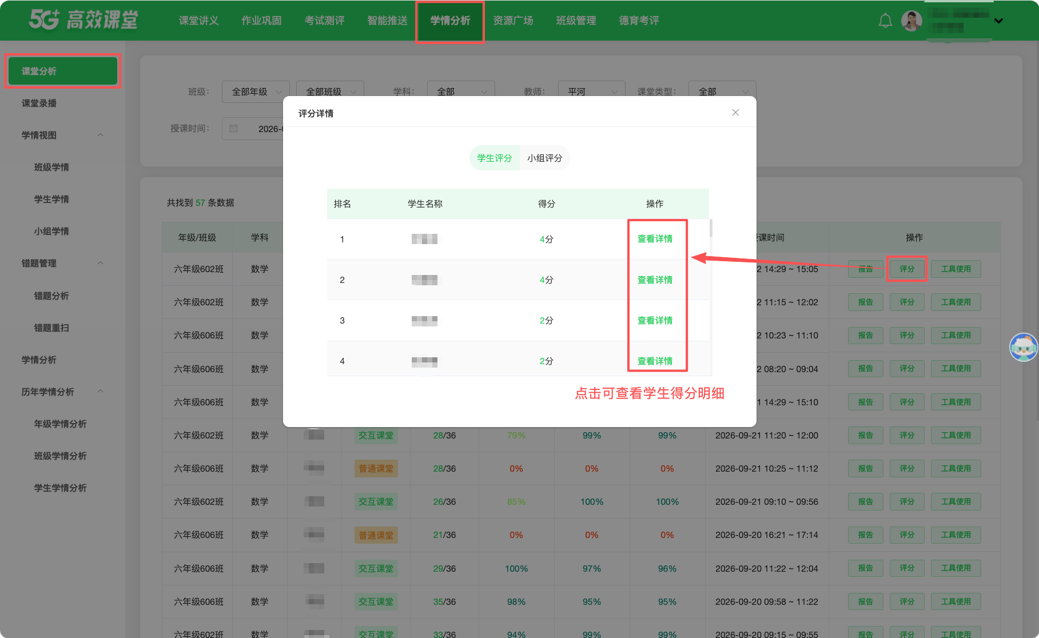The height and width of the screenshot is (638, 1039).
Task: Collapse the 历年学情分析 sidebar group
Action: tap(101, 392)
